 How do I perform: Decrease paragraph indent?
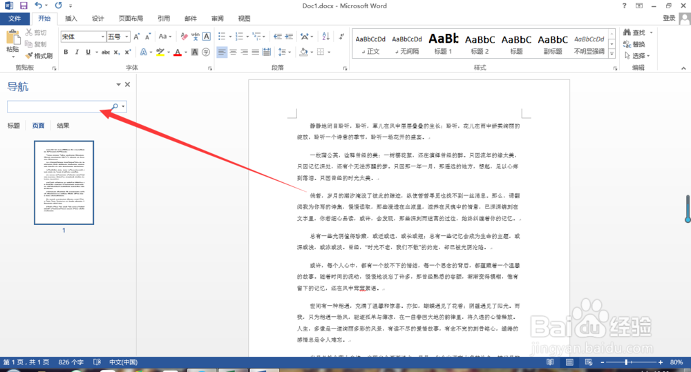277,37
